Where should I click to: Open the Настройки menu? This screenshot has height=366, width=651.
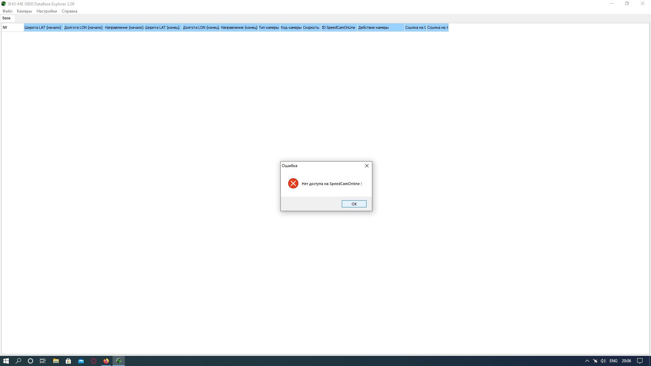(x=46, y=11)
